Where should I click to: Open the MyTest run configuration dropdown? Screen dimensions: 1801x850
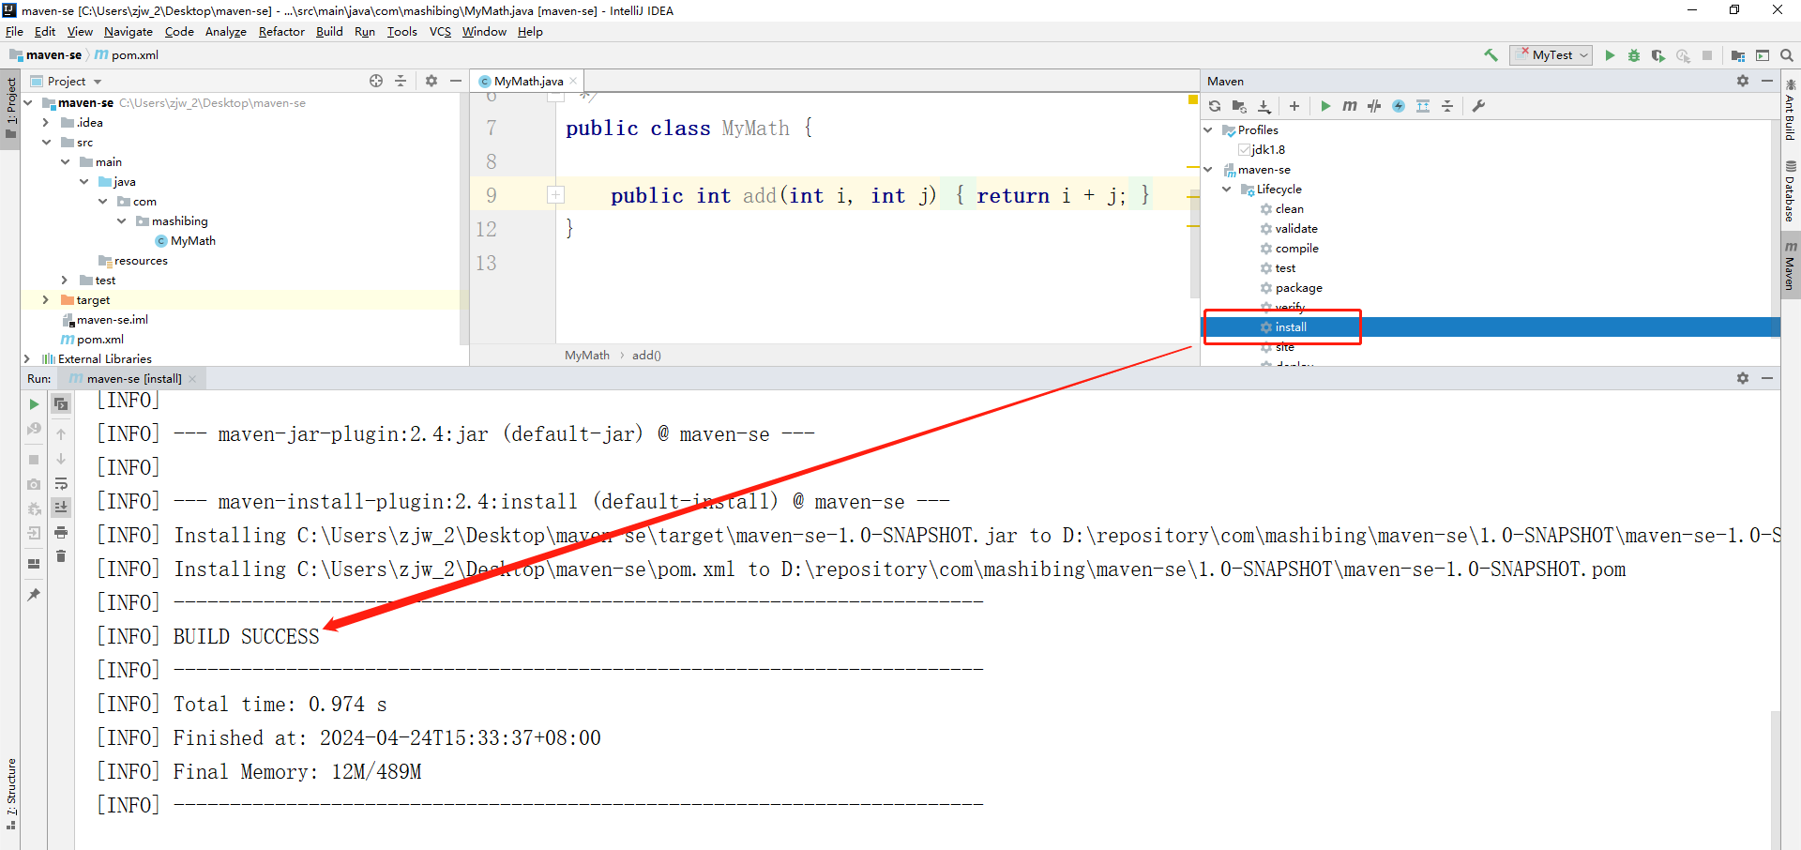1551,55
